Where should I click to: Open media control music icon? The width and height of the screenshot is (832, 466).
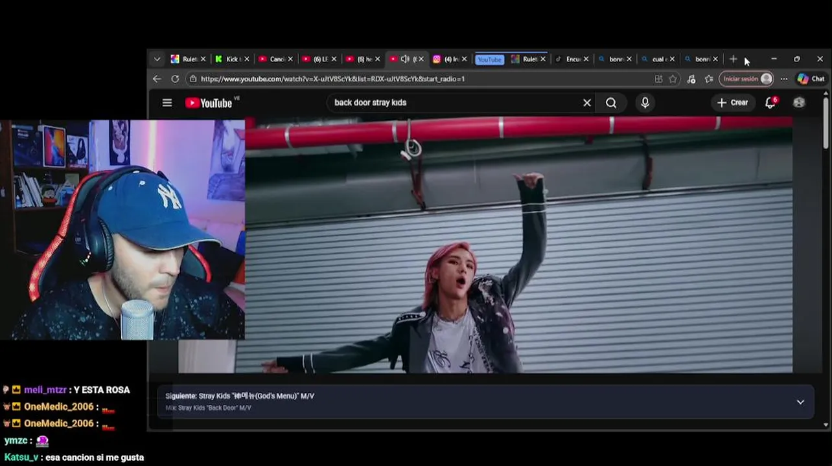691,79
